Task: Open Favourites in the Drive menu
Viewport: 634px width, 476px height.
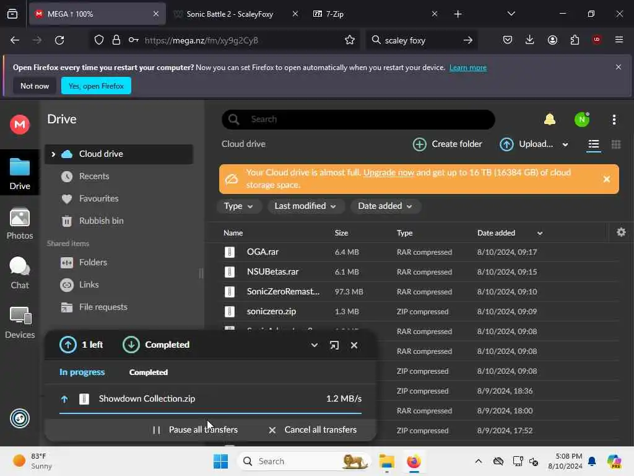Action: pos(98,199)
